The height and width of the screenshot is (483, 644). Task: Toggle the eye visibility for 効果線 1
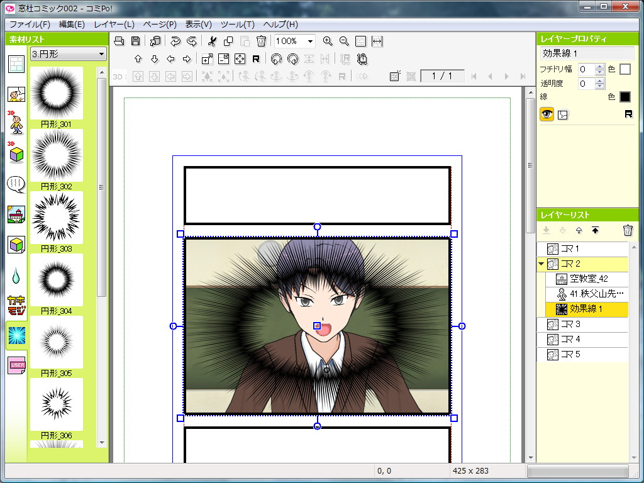click(x=547, y=114)
